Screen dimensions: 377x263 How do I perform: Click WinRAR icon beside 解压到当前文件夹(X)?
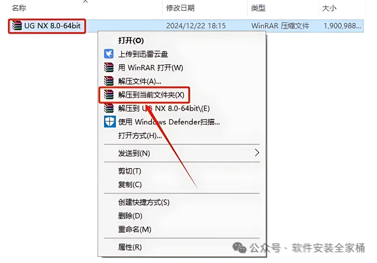[x=109, y=94]
